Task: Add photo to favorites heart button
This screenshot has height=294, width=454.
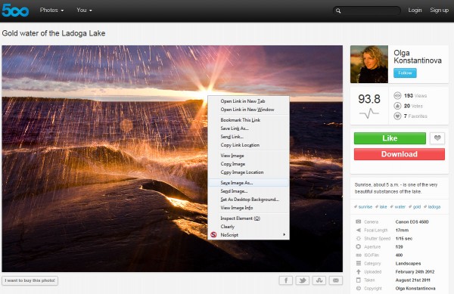Action: (437, 138)
